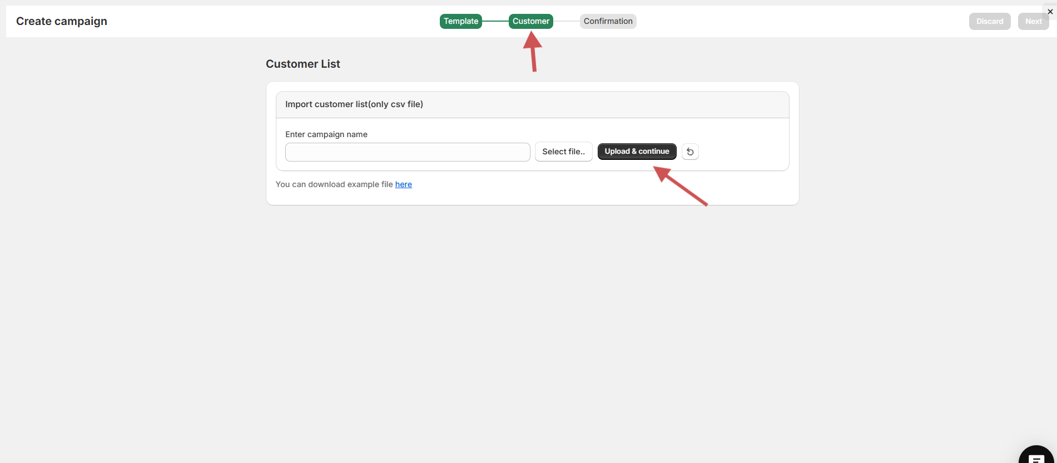Image resolution: width=1057 pixels, height=463 pixels.
Task: Select the Customer step
Action: pyautogui.click(x=530, y=21)
